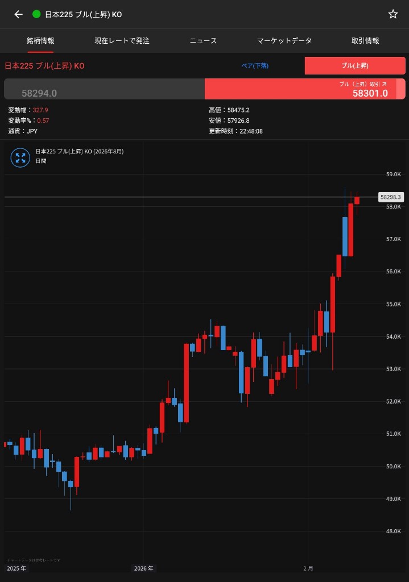Click the red 日本225 ブル(上昇) KO heading

44,66
